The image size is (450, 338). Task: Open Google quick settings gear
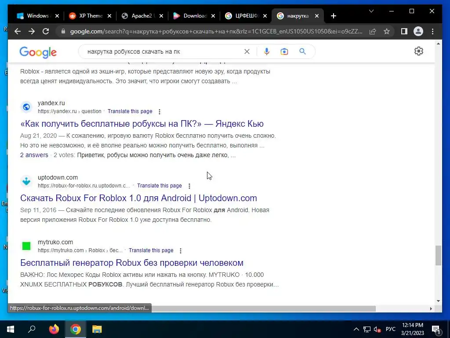[419, 51]
